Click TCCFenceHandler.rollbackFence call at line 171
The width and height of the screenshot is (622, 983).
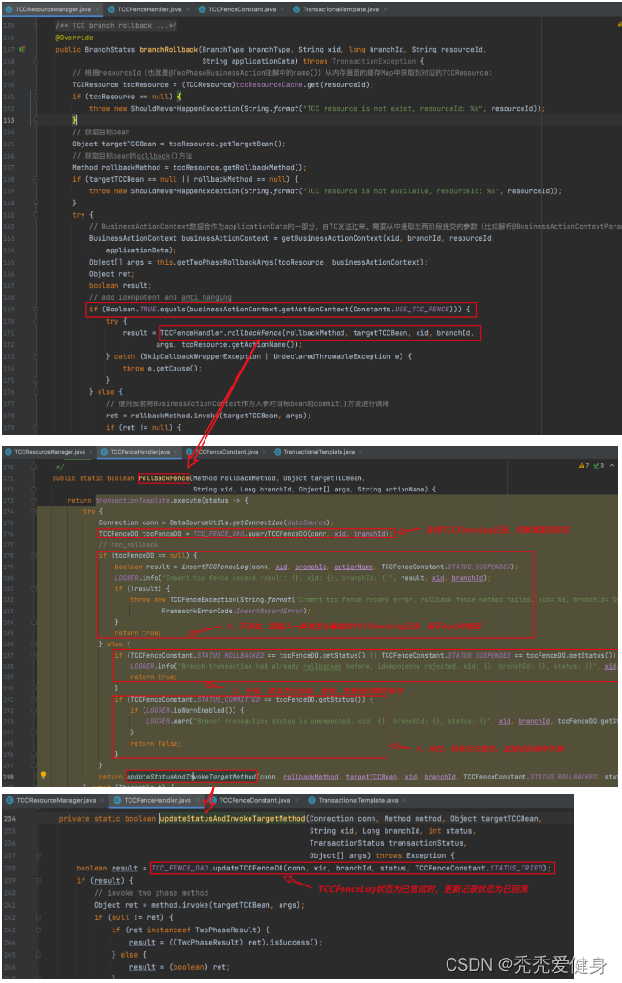[x=220, y=333]
